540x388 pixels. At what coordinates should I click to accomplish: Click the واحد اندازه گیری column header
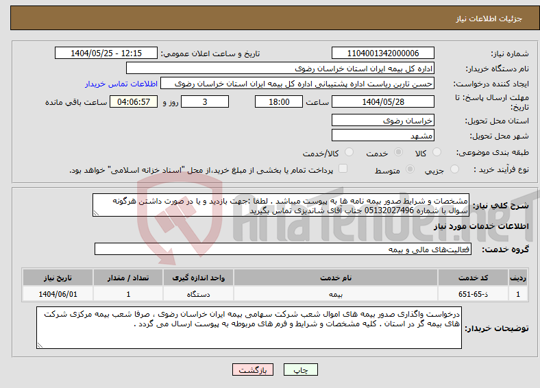pos(198,278)
